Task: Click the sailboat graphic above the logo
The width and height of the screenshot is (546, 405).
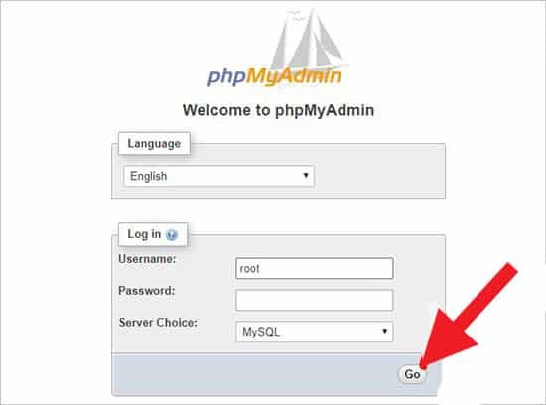Action: (309, 40)
